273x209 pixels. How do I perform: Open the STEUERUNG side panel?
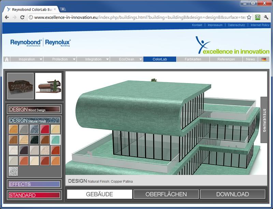[x=264, y=120]
